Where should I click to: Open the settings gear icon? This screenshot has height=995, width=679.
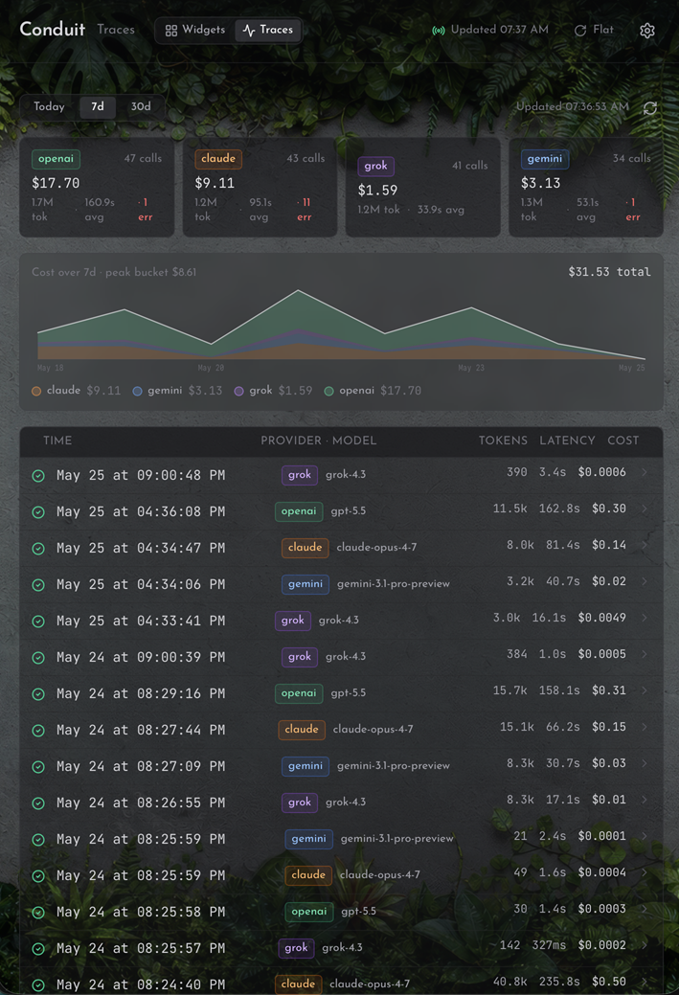click(646, 31)
